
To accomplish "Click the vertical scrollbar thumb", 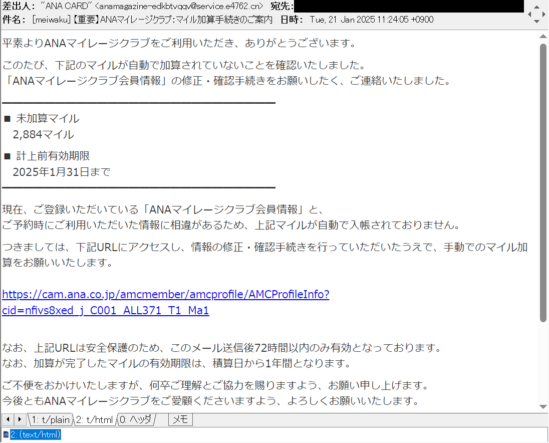I will coord(543,182).
